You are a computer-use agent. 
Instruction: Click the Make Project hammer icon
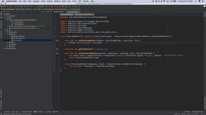tap(37, 6)
